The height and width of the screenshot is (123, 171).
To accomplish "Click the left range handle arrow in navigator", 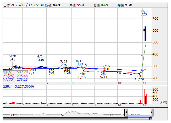I will [126, 113].
